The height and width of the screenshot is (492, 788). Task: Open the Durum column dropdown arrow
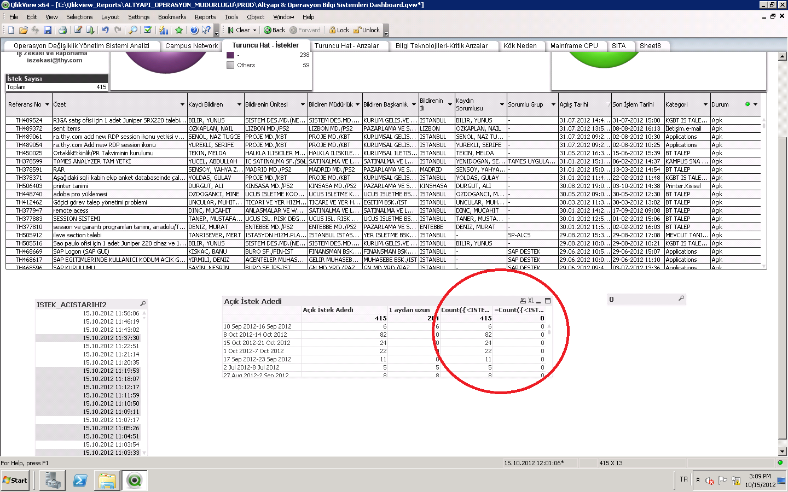pyautogui.click(x=756, y=104)
